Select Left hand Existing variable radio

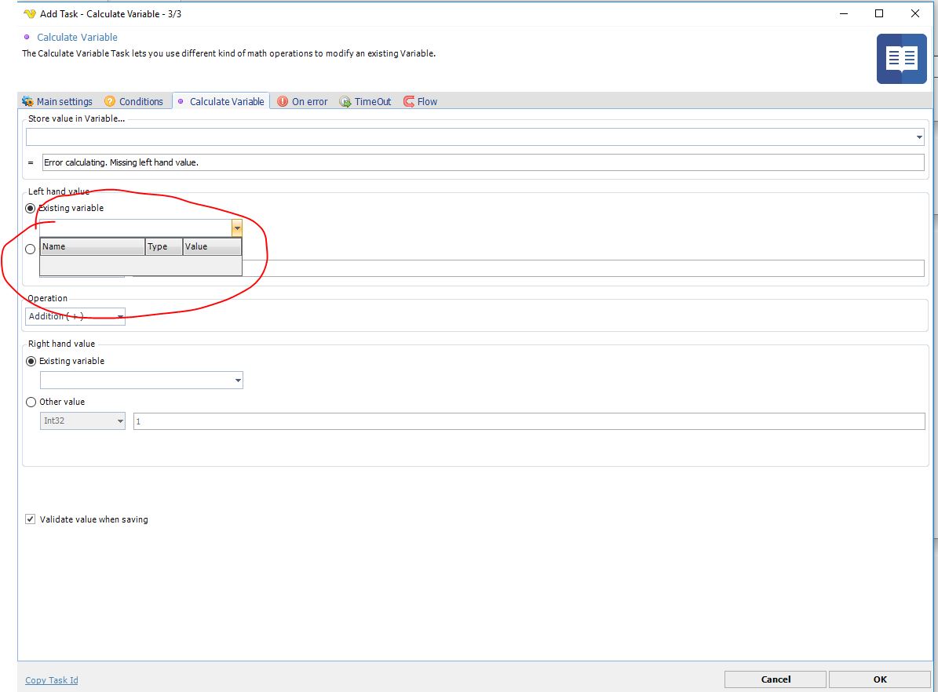pyautogui.click(x=31, y=209)
